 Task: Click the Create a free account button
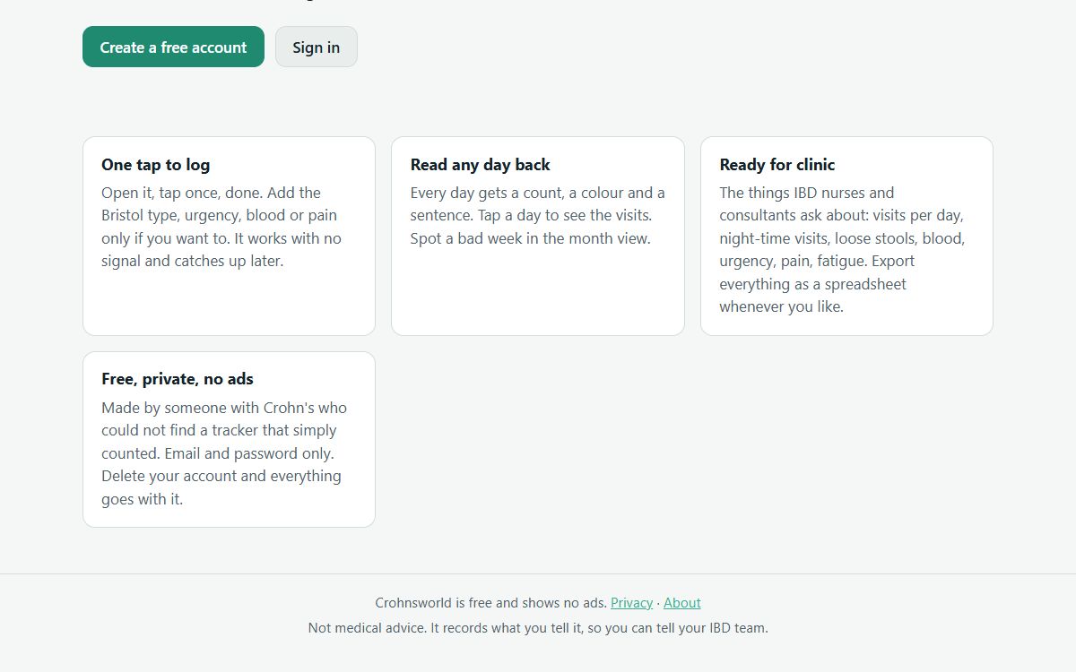pyautogui.click(x=173, y=47)
